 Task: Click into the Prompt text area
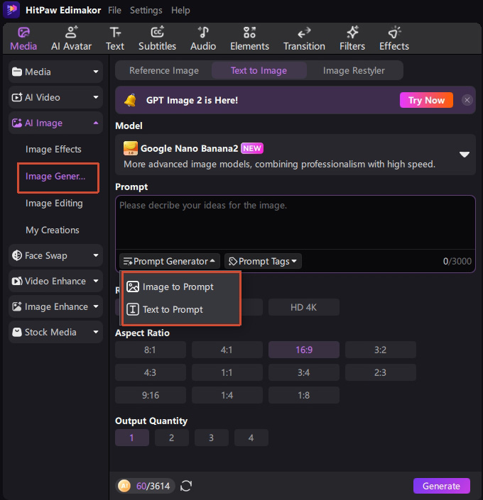(295, 223)
